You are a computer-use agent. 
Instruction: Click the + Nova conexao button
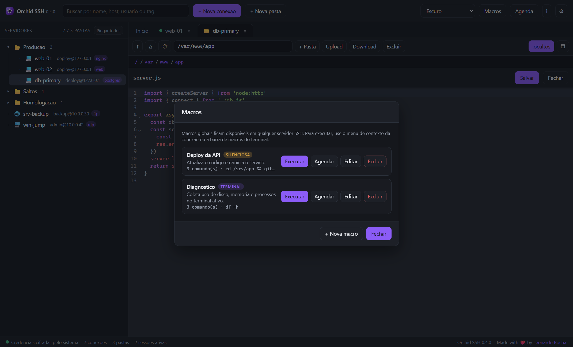tap(217, 11)
